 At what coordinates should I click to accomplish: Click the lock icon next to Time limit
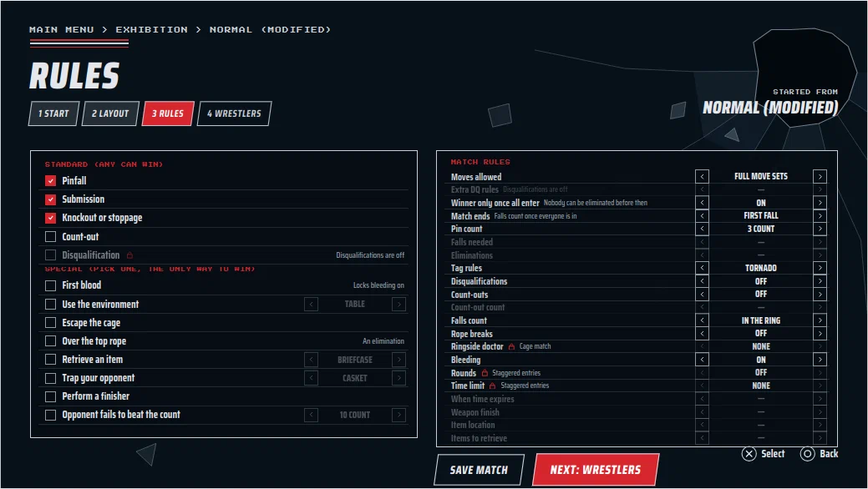493,386
